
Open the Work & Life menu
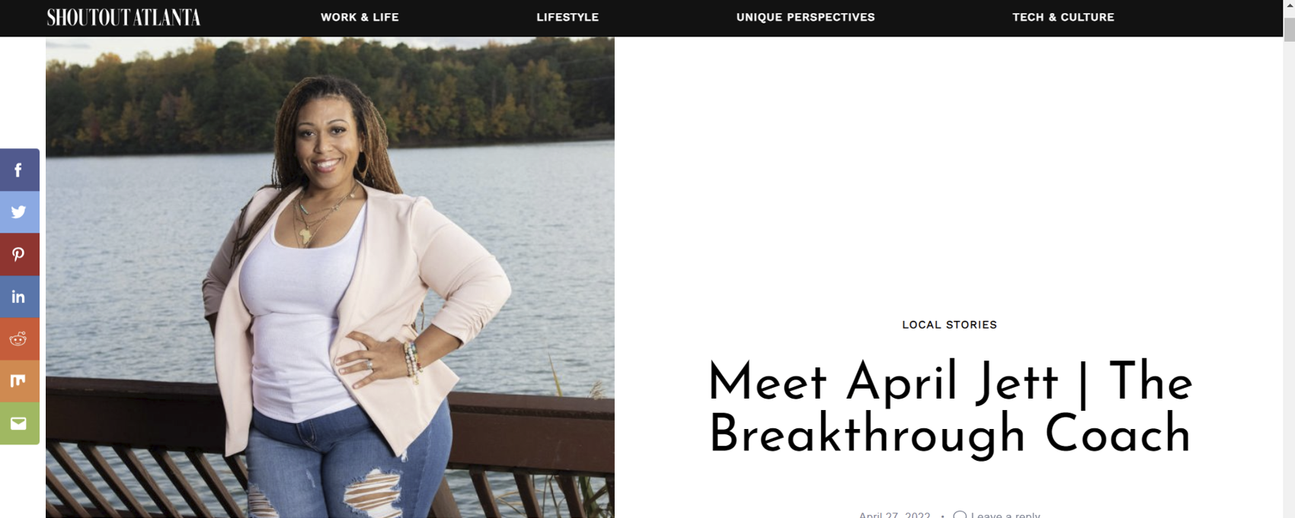[x=360, y=17]
